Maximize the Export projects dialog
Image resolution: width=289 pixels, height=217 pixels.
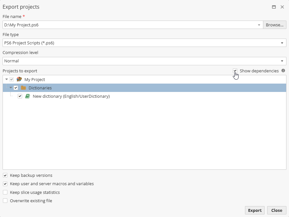click(274, 7)
